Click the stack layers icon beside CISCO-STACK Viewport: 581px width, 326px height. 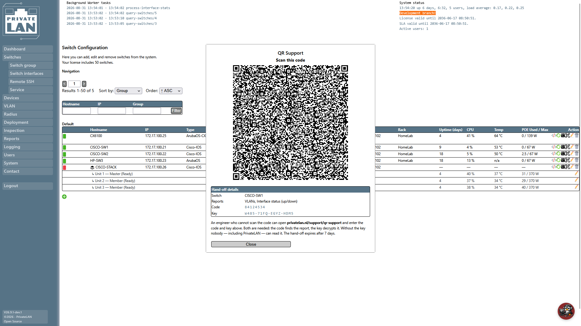click(92, 167)
